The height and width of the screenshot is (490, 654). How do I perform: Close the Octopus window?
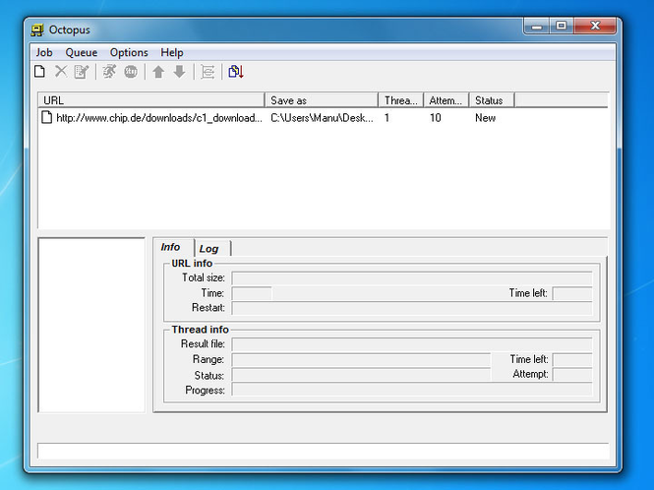[595, 27]
